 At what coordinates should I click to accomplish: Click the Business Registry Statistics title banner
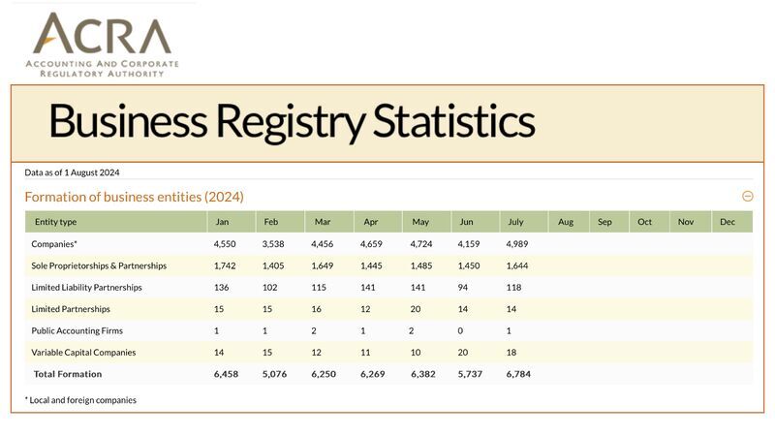291,122
